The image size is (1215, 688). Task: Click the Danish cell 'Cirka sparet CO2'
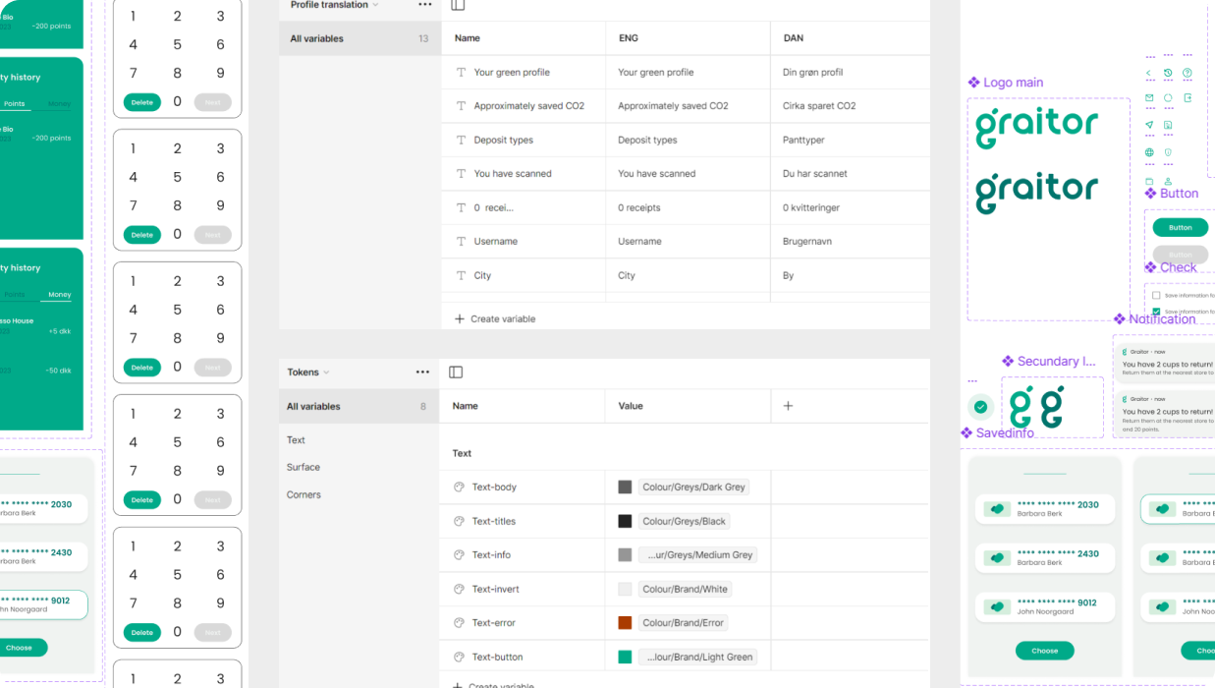(x=819, y=106)
